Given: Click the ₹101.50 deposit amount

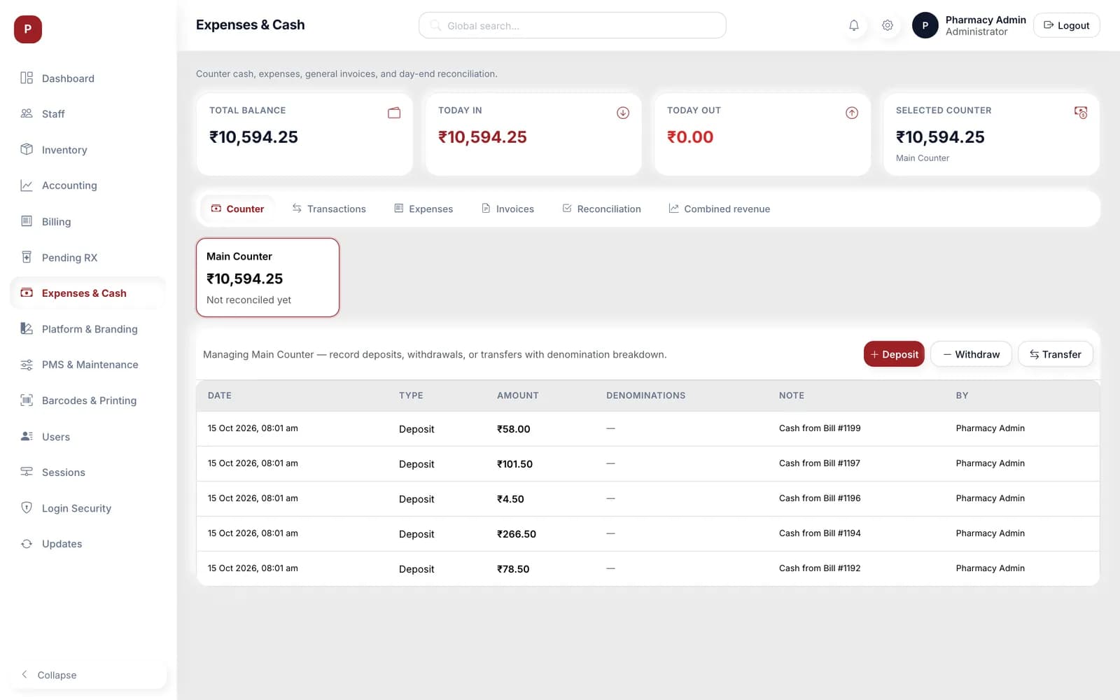Looking at the screenshot, I should [514, 464].
